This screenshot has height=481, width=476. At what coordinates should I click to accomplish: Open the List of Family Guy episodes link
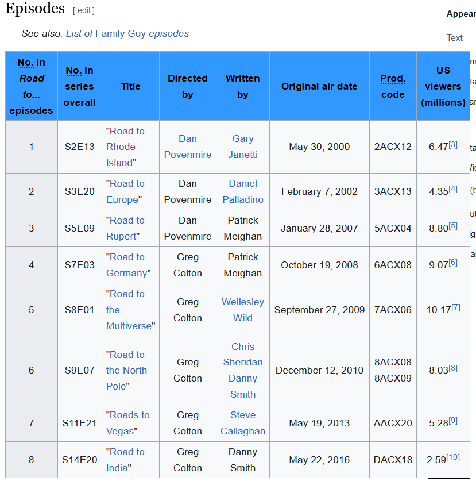coord(127,33)
